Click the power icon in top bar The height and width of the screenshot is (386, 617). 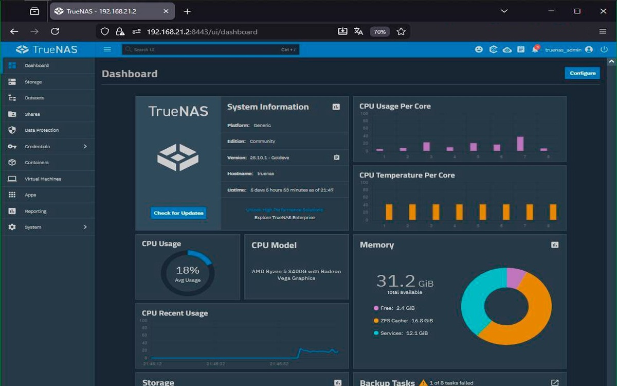(x=604, y=49)
